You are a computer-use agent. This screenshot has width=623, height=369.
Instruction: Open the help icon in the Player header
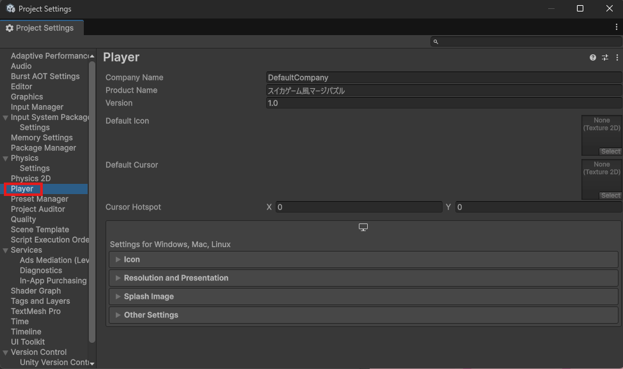(593, 57)
